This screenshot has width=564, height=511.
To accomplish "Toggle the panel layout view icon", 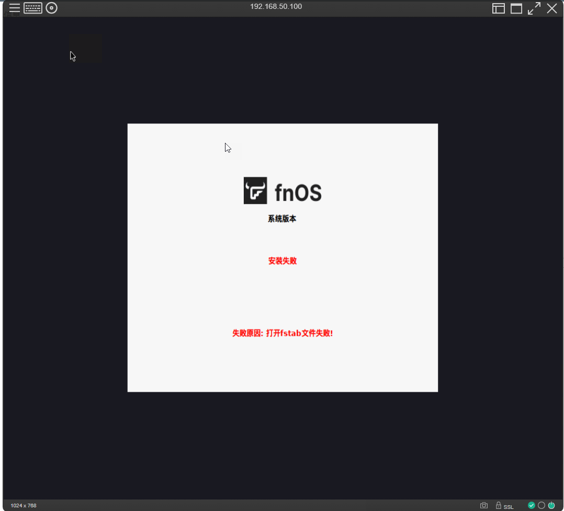I will click(498, 8).
